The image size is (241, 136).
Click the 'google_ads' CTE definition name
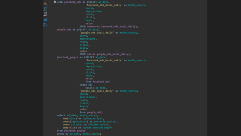point(64,30)
